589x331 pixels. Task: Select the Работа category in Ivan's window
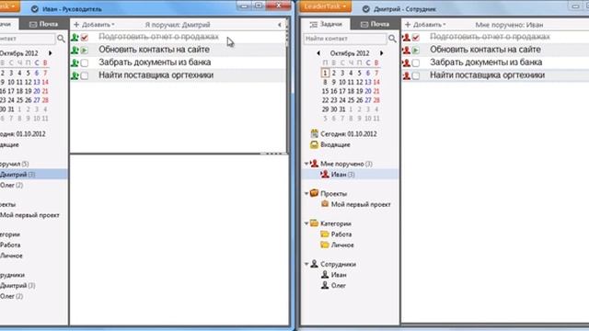(x=10, y=245)
